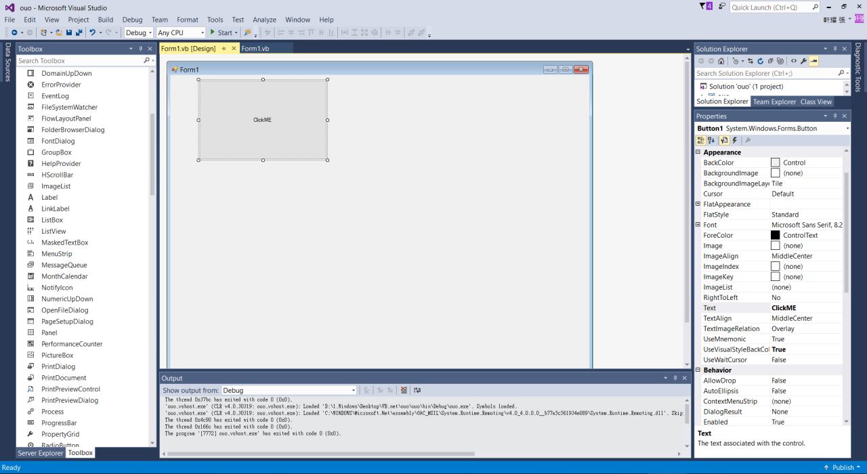867x474 pixels.
Task: Click the Start debugging button
Action: 221,33
